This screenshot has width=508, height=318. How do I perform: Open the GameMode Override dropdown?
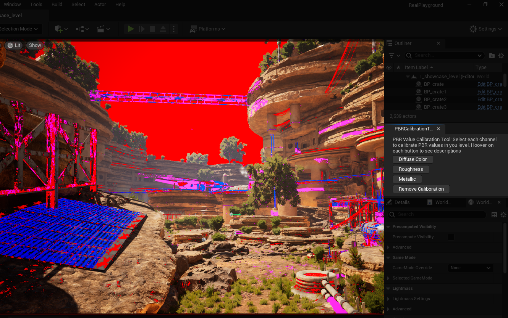[471, 268]
